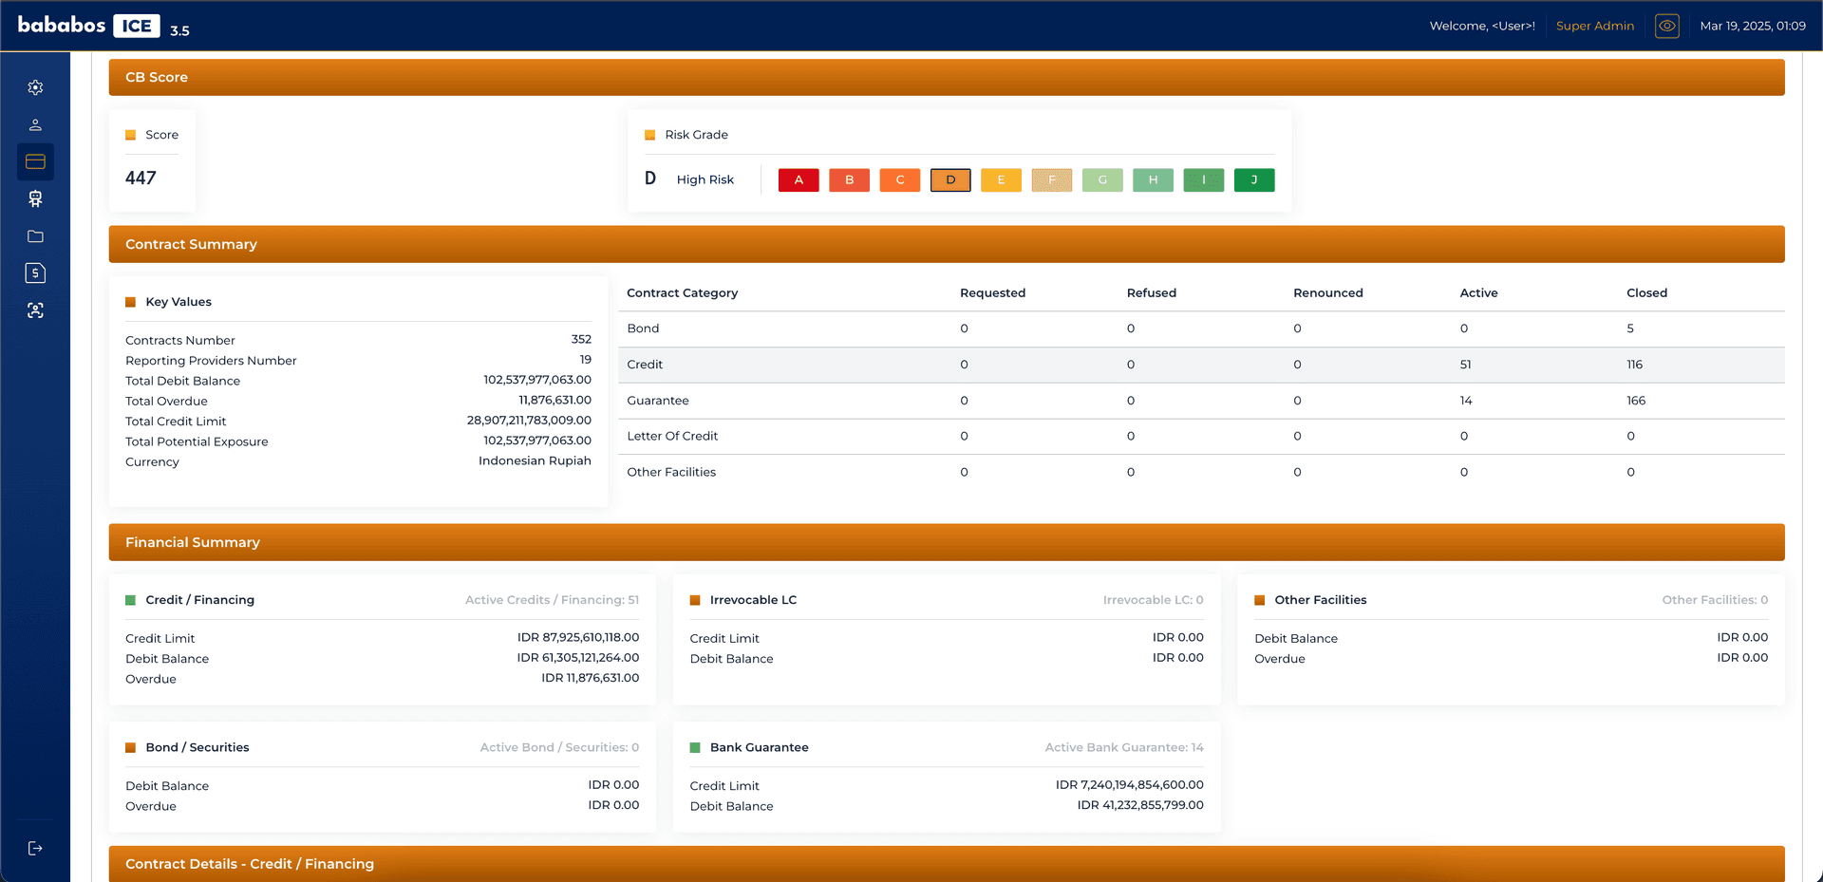Click the Contract Category column header
Viewport: 1823px width, 882px height.
coord(682,292)
